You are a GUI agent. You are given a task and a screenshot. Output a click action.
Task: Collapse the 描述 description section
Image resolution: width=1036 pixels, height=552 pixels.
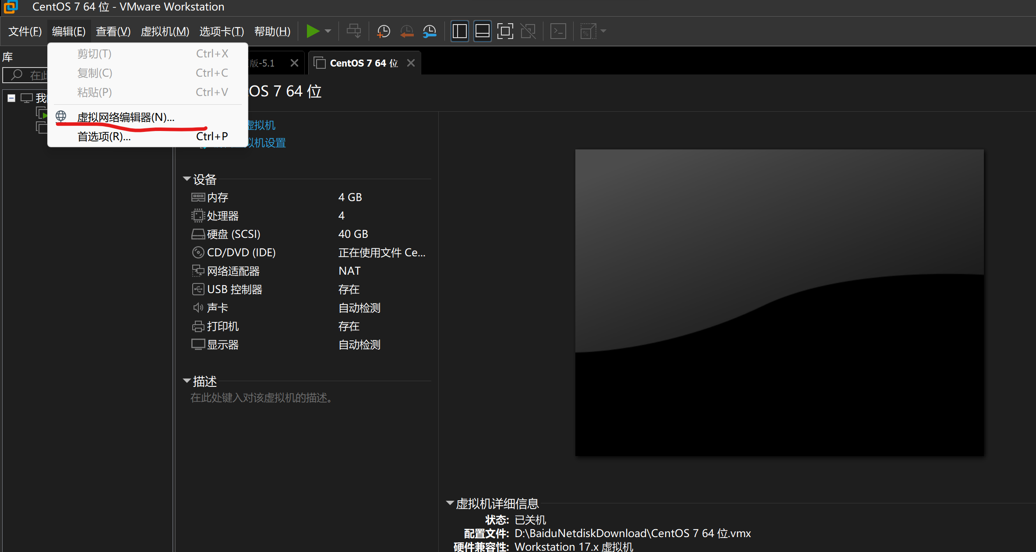187,381
